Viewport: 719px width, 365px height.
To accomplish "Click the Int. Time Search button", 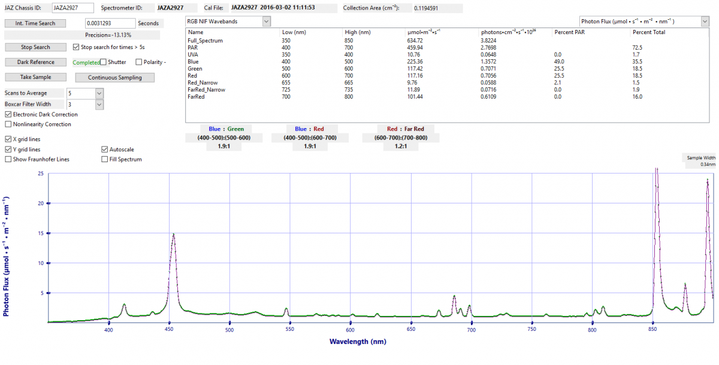I will pyautogui.click(x=35, y=23).
